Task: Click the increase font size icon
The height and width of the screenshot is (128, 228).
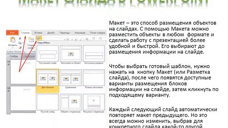Action: pyautogui.click(x=76, y=39)
